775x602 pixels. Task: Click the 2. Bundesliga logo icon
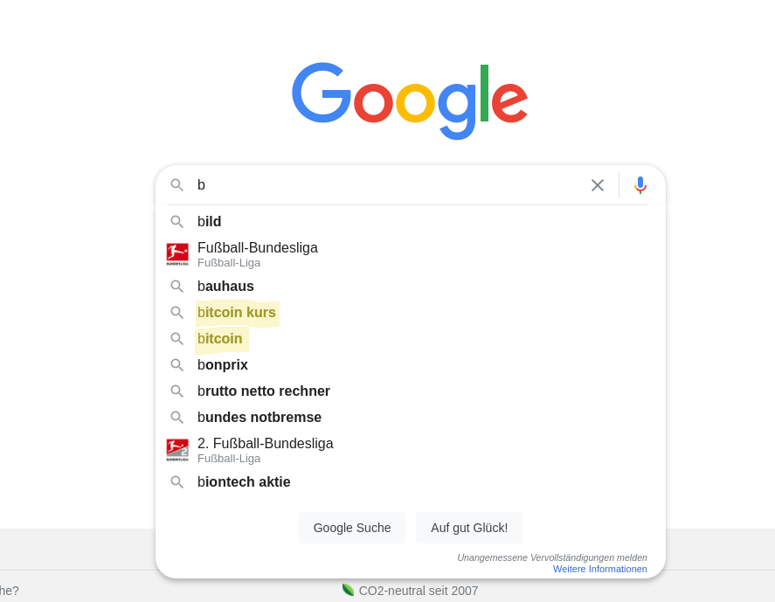(x=177, y=450)
